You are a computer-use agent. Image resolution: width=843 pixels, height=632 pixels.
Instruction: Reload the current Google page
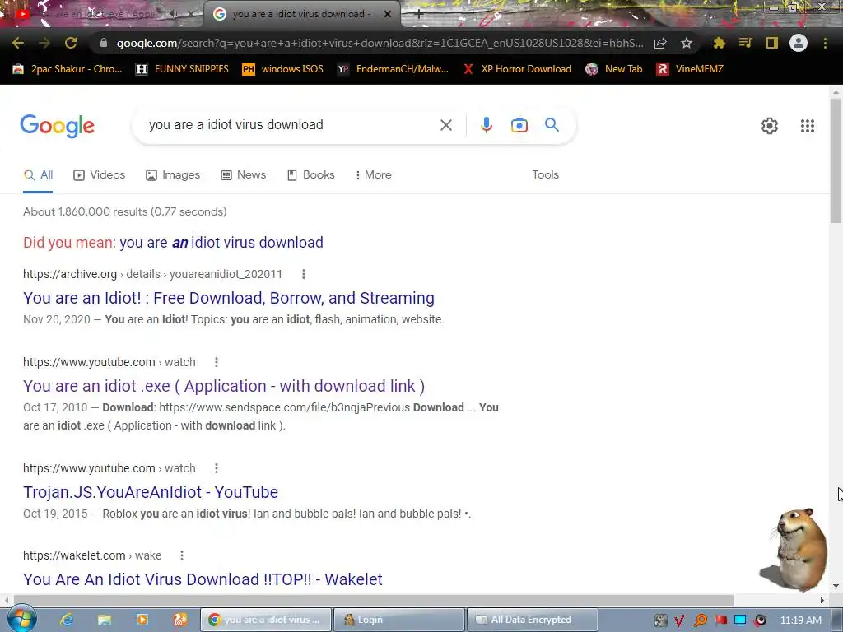point(71,43)
